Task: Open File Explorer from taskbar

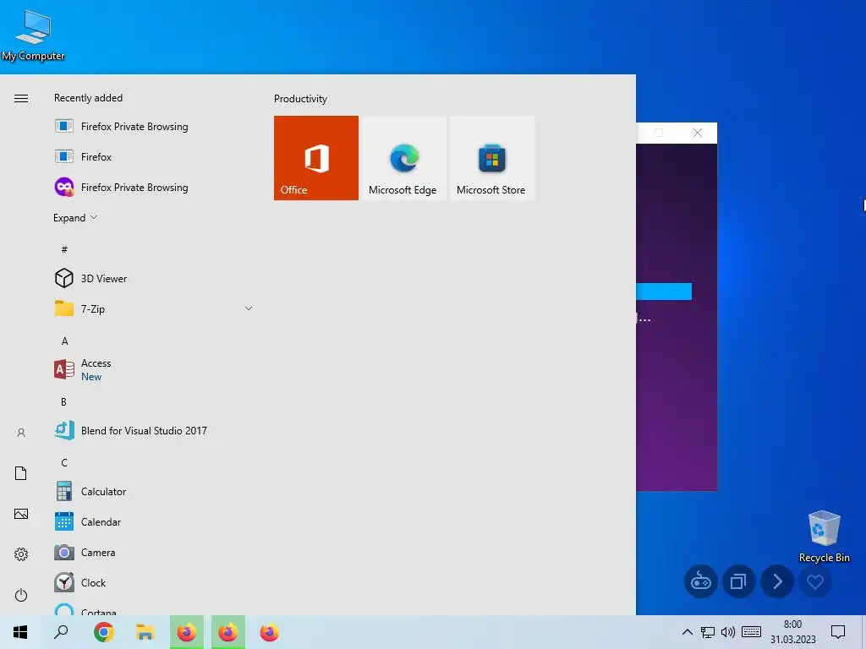Action: (145, 632)
